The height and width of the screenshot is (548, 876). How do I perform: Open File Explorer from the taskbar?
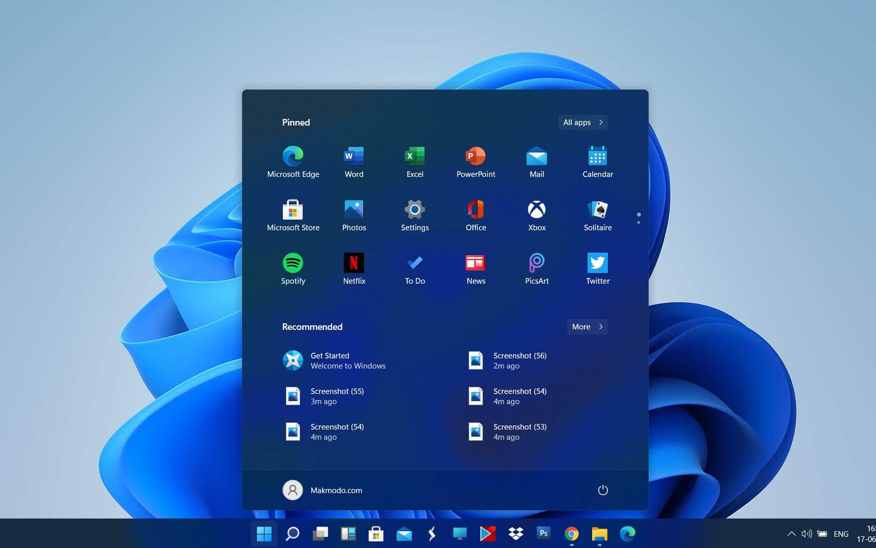[600, 534]
